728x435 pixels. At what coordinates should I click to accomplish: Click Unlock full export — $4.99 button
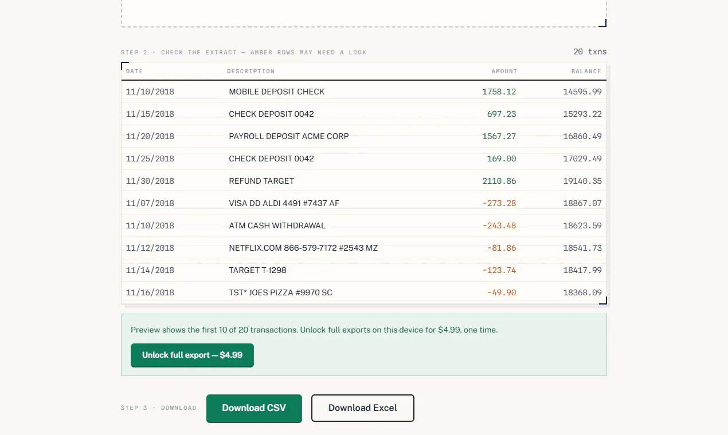point(192,355)
